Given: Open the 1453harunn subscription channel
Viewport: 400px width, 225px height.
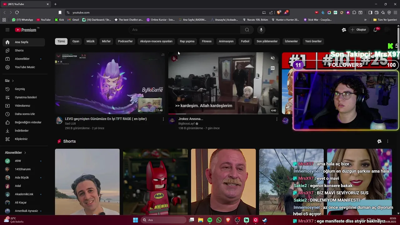Looking at the screenshot, I should pos(24,169).
